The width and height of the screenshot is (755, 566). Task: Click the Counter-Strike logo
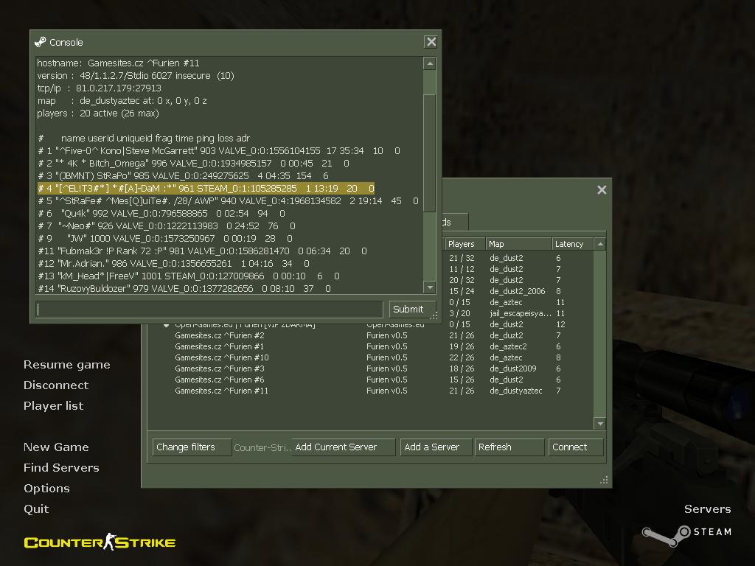100,543
